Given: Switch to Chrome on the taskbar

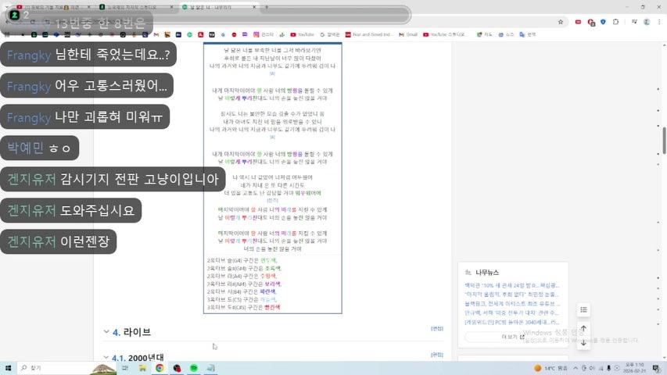Looking at the screenshot, I should pos(160,368).
